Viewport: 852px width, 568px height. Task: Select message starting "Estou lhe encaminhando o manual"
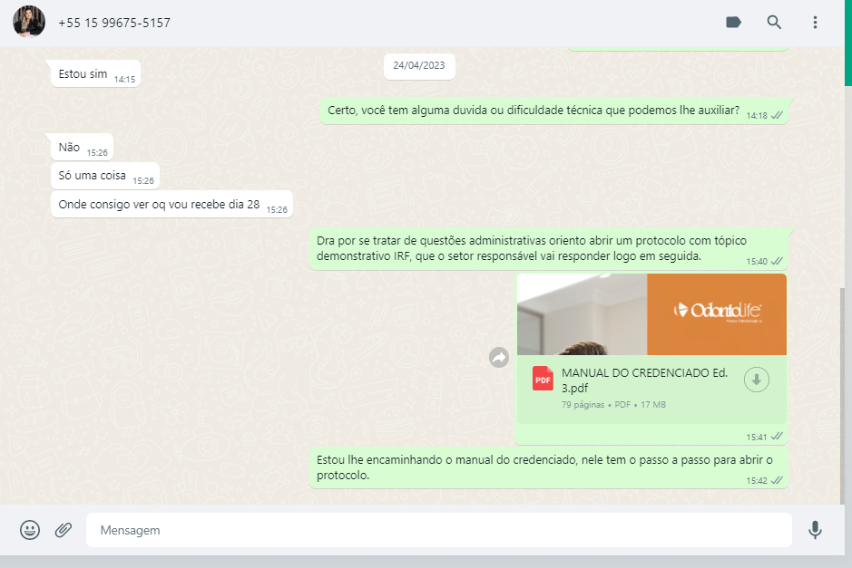(549, 467)
